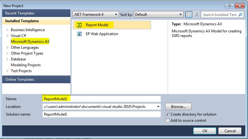Select Microsoft Dynamics AX in tree
Viewport: 248px width, 139px height.
click(x=30, y=42)
